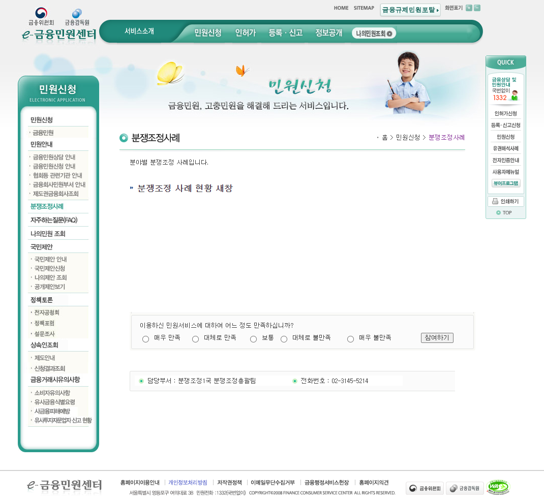Open the 정보공개 main menu
The height and width of the screenshot is (503, 544).
pyautogui.click(x=328, y=33)
